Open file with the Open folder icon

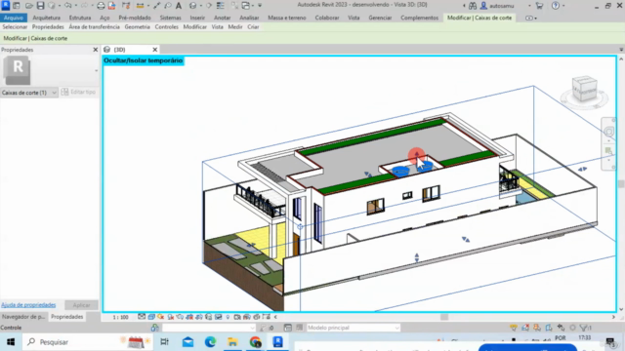pos(28,6)
